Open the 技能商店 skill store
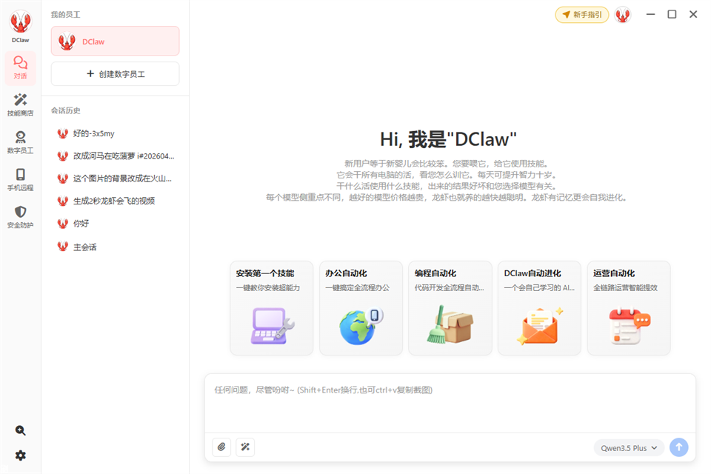The width and height of the screenshot is (711, 474). 21,105
